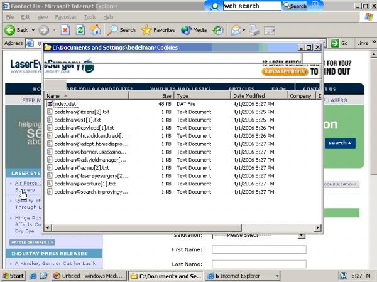Image resolution: width=377 pixels, height=282 pixels.
Task: Select bedelman@s1[1].txt file
Action: pos(77,120)
